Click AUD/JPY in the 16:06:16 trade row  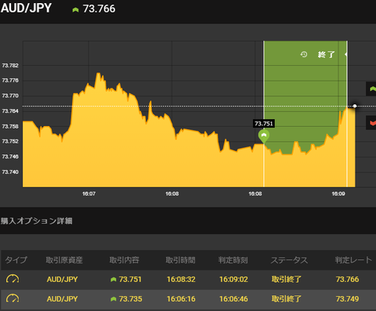tap(62, 299)
